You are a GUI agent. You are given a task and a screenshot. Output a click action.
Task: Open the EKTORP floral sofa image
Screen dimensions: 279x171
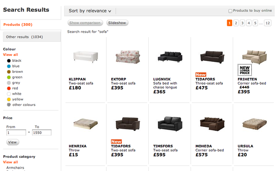coord(128,57)
